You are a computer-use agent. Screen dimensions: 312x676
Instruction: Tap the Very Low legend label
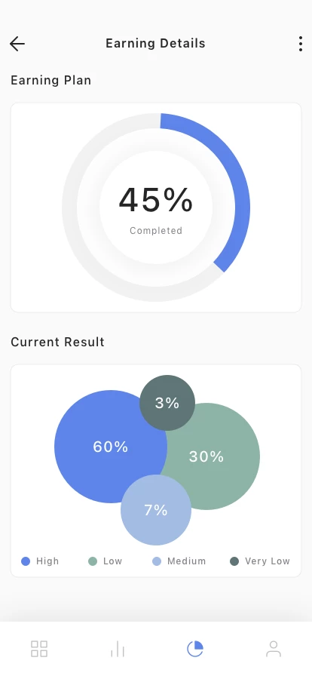tap(268, 561)
